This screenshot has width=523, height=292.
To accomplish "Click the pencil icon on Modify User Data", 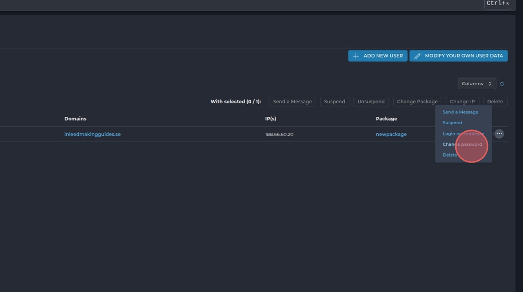I will pos(417,56).
